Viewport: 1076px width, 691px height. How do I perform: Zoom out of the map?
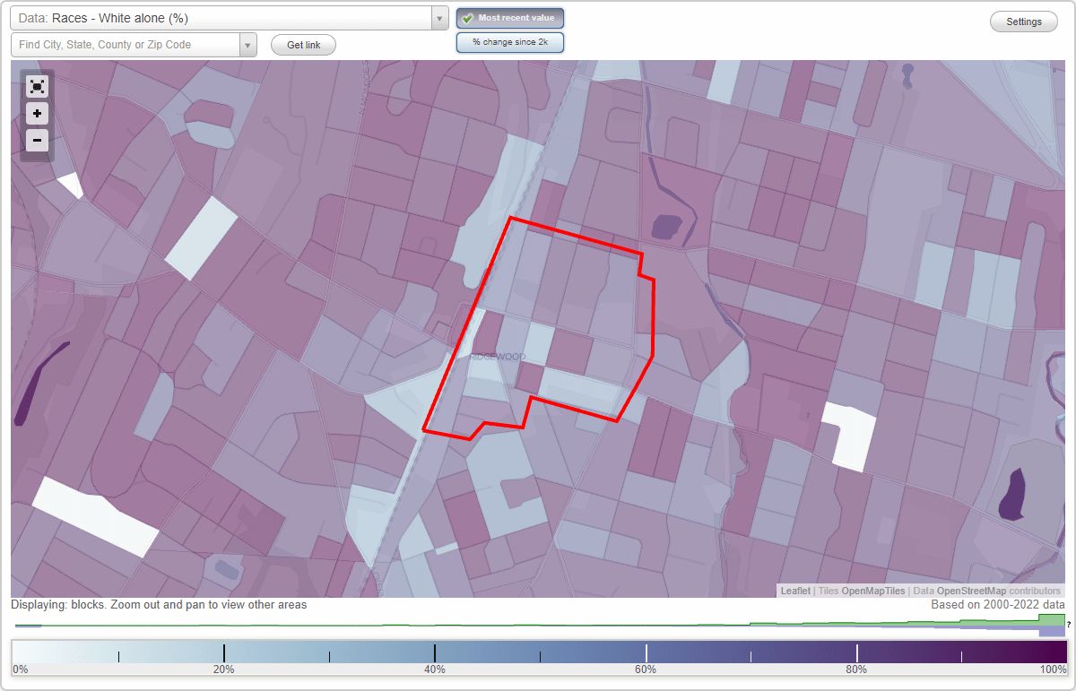(x=37, y=140)
